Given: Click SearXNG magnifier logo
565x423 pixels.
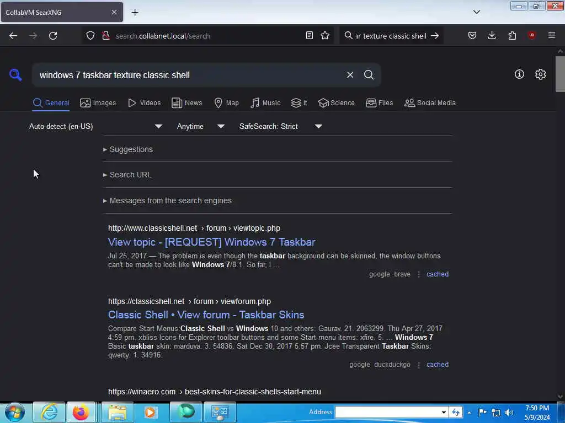Looking at the screenshot, I should (x=15, y=75).
